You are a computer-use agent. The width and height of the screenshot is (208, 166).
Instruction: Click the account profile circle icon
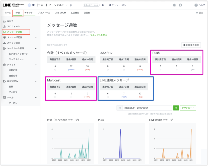(x=29, y=5)
